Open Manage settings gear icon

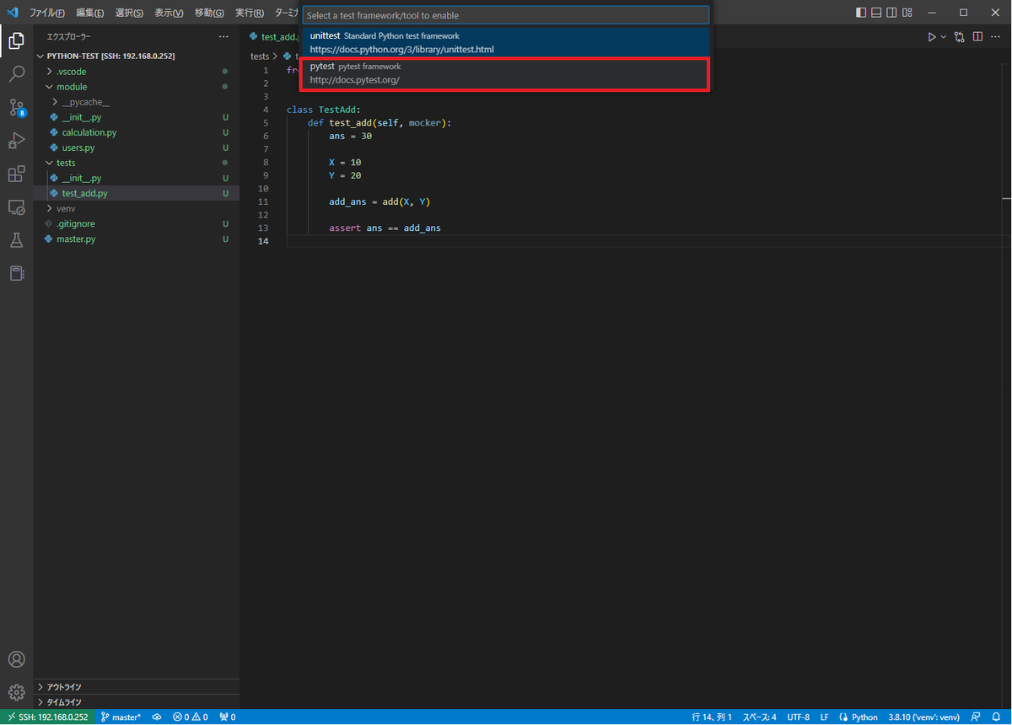point(17,692)
